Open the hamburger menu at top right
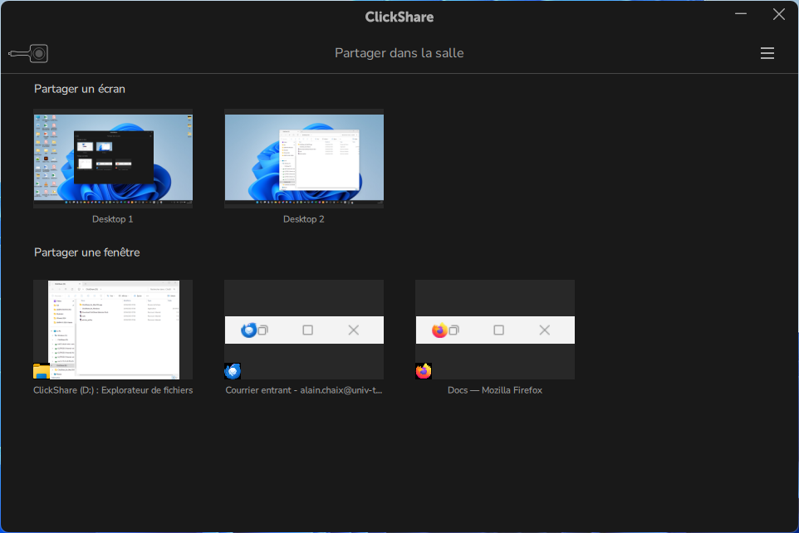Viewport: 799px width, 533px height. (x=767, y=52)
